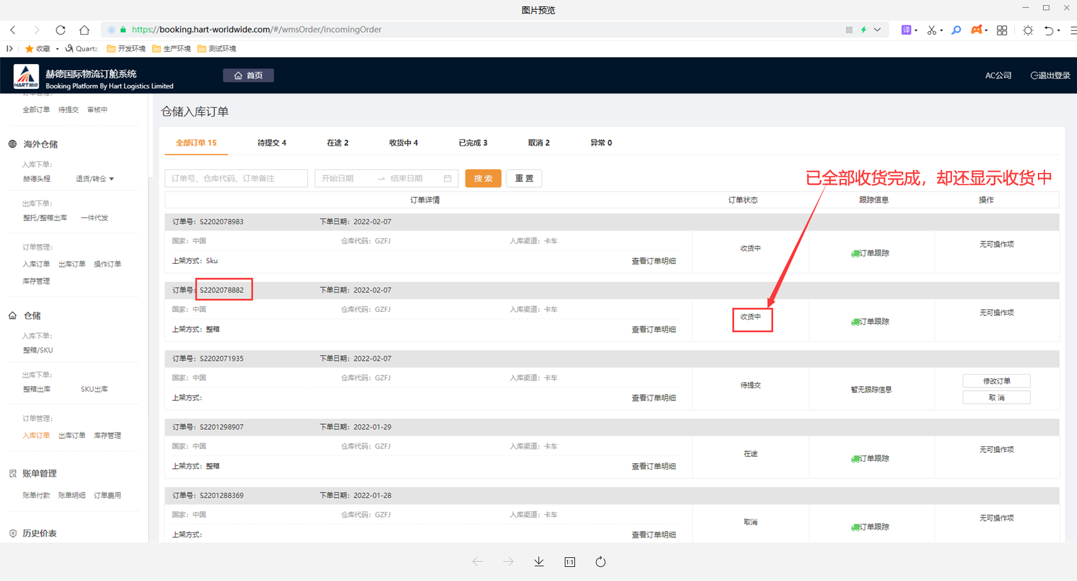The height and width of the screenshot is (581, 1077).
Task: Open the 收藏 bookmarks dropdown arrow
Action: [57, 49]
